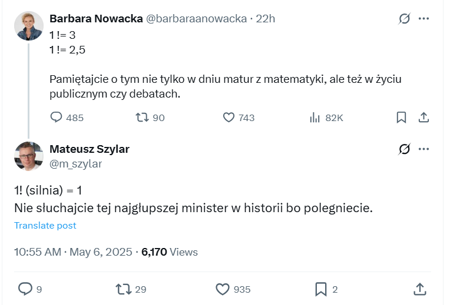Reply to Barbara Nowacka's tweet
This screenshot has height=305, width=450.
57,118
